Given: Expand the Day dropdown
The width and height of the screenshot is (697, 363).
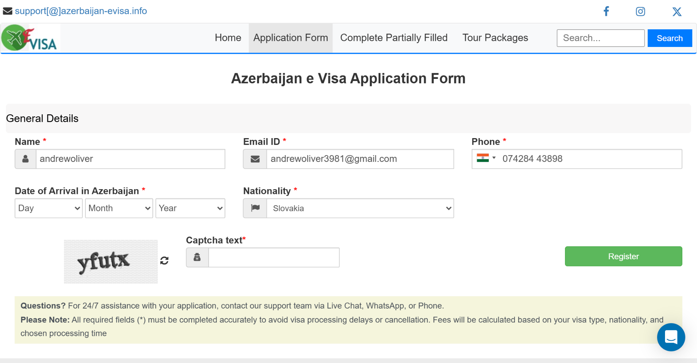Looking at the screenshot, I should [x=49, y=208].
